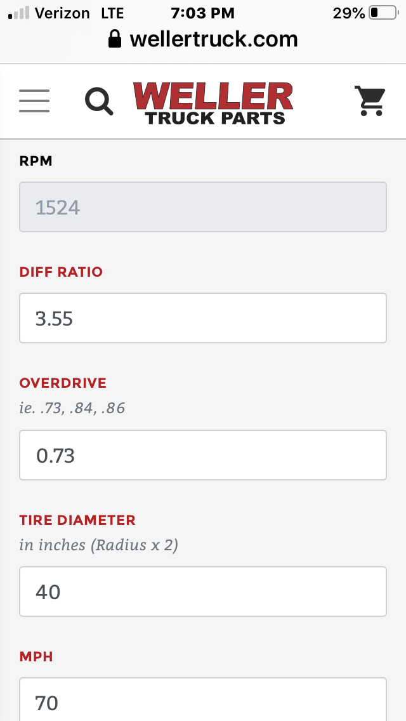
Task: Tap the OVERDRIVE label
Action: pos(63,383)
